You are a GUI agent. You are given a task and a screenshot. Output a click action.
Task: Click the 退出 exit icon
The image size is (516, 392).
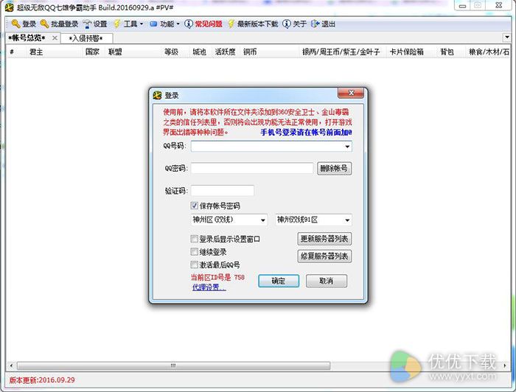coord(315,24)
